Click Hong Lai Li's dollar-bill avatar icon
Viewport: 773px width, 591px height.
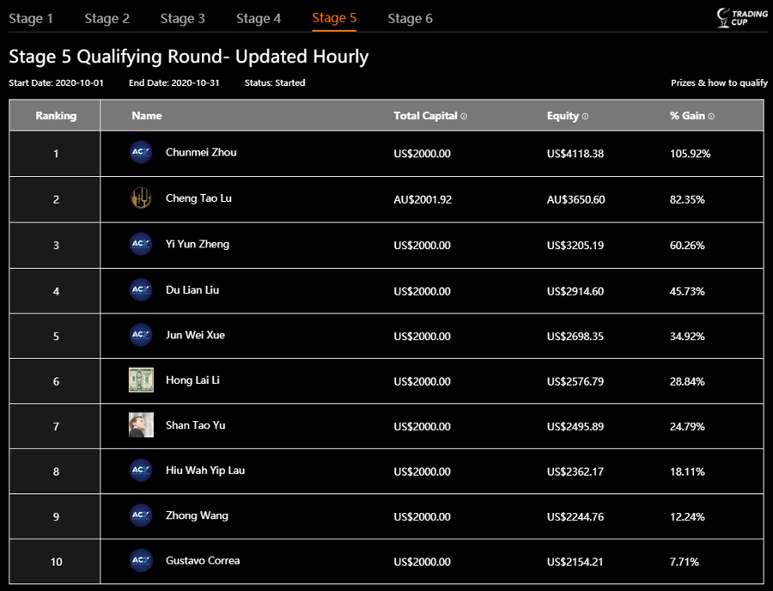(x=140, y=380)
